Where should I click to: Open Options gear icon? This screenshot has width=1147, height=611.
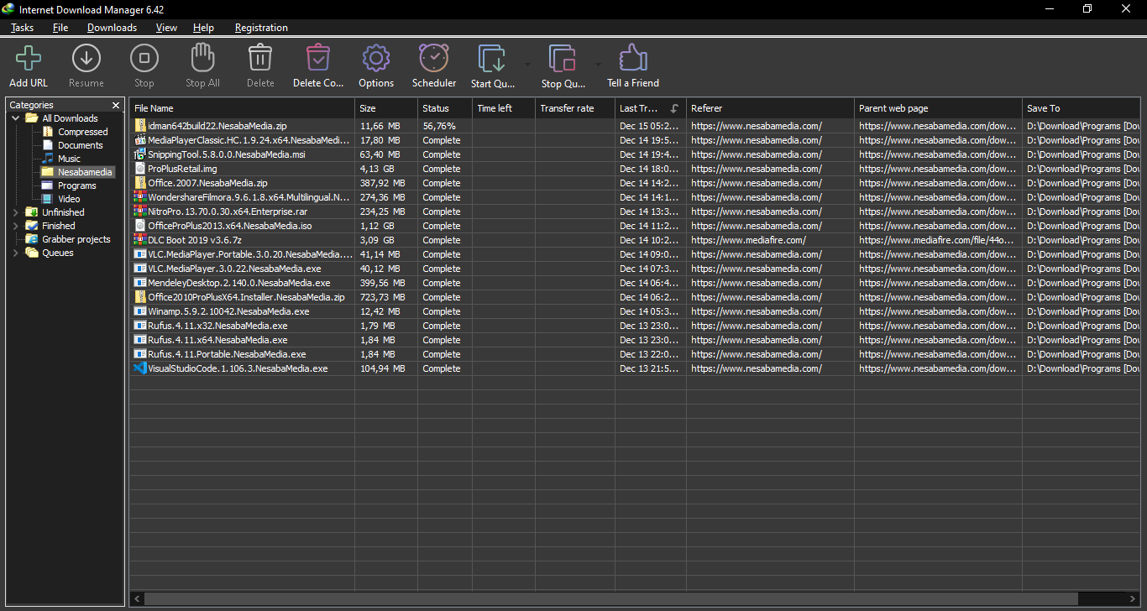376,58
